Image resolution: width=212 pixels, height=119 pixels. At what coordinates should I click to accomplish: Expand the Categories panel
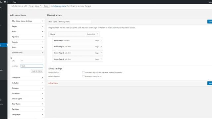(x=27, y=78)
